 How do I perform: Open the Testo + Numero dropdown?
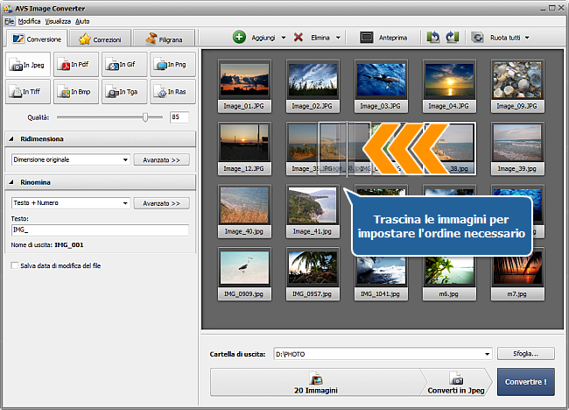(125, 203)
